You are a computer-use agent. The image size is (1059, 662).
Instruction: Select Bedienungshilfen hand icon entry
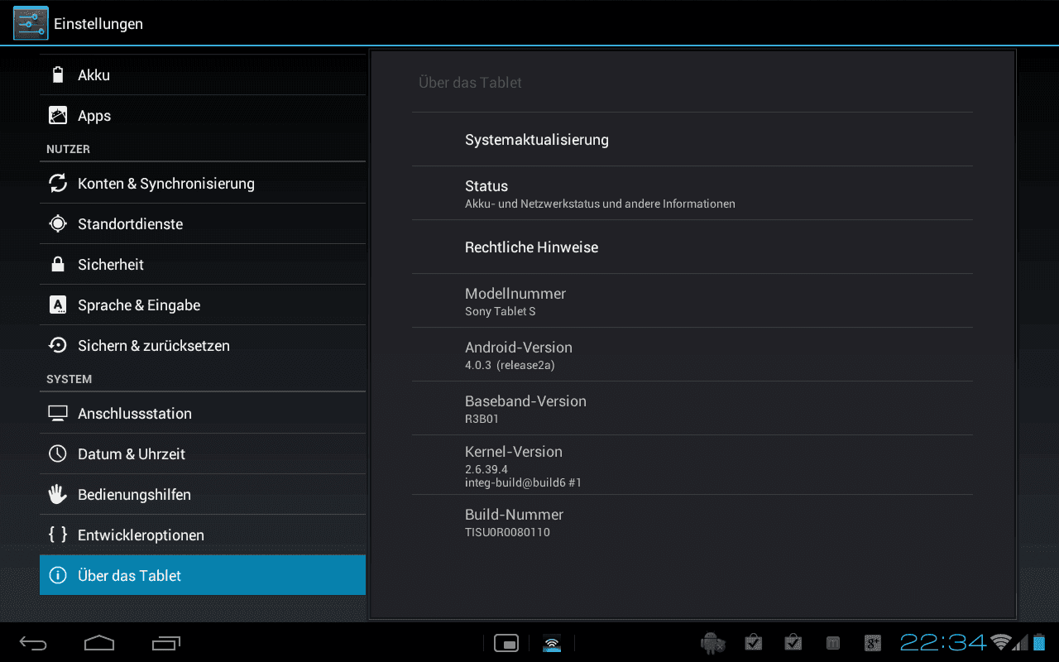point(203,495)
